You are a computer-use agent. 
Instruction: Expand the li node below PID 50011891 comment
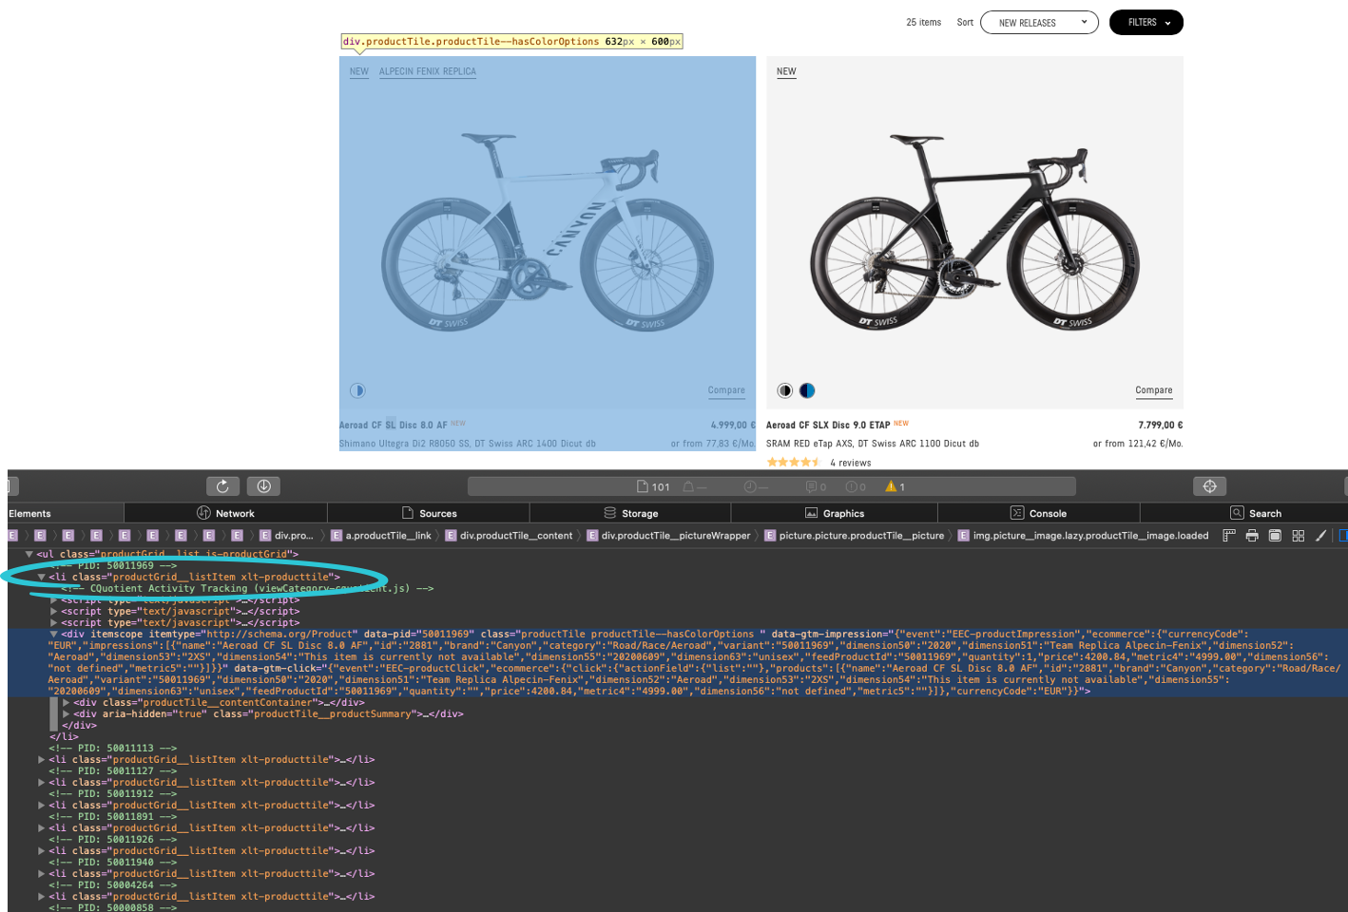click(x=42, y=827)
